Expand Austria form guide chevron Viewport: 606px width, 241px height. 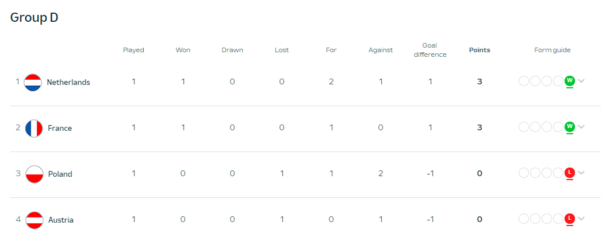pyautogui.click(x=581, y=219)
